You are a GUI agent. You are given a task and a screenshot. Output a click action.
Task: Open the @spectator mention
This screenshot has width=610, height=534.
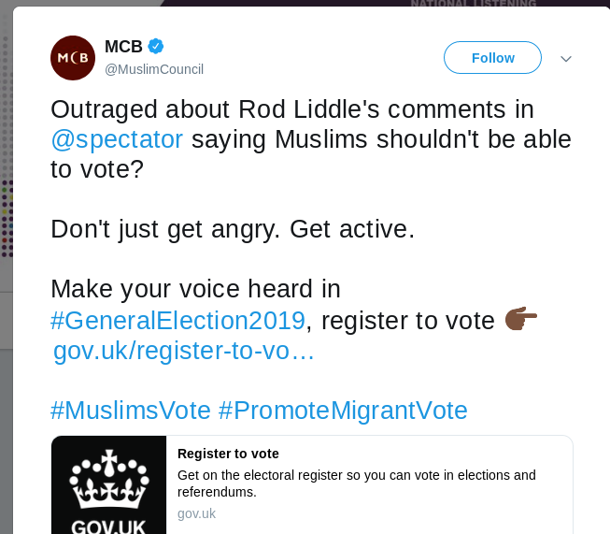[117, 139]
